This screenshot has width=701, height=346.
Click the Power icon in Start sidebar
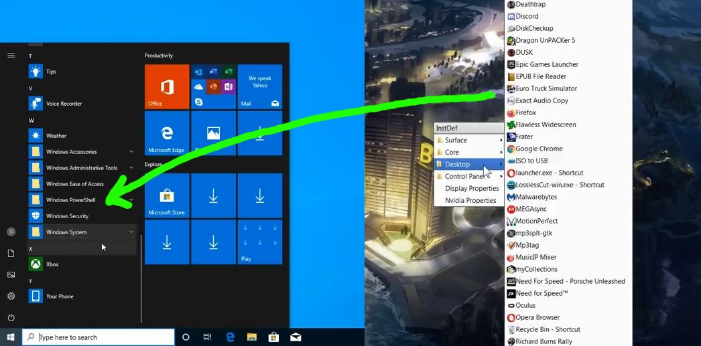tap(11, 317)
